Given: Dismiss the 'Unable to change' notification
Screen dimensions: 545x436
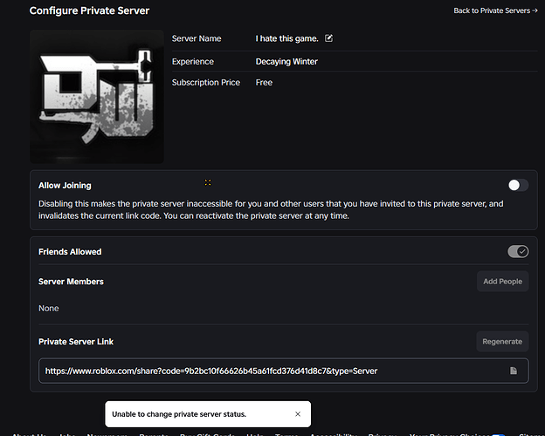Looking at the screenshot, I should 298,414.
